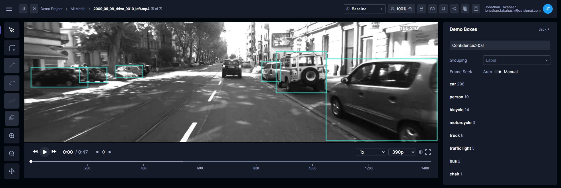Toggle the text overlay T icon
This screenshot has height=188, width=561.
click(x=476, y=9)
